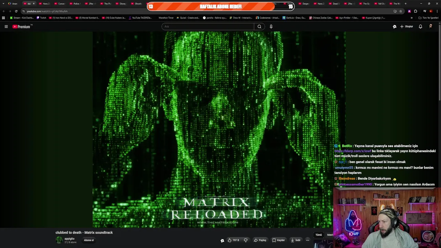Go back in browser history

coord(4,11)
